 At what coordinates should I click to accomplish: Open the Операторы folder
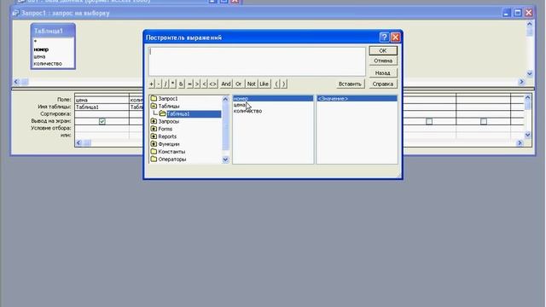click(x=172, y=159)
